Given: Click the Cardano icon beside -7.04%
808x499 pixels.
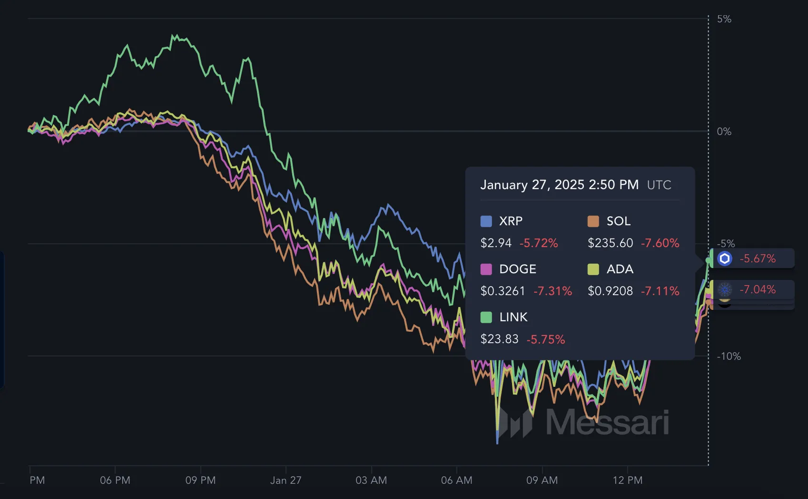Looking at the screenshot, I should coord(724,289).
